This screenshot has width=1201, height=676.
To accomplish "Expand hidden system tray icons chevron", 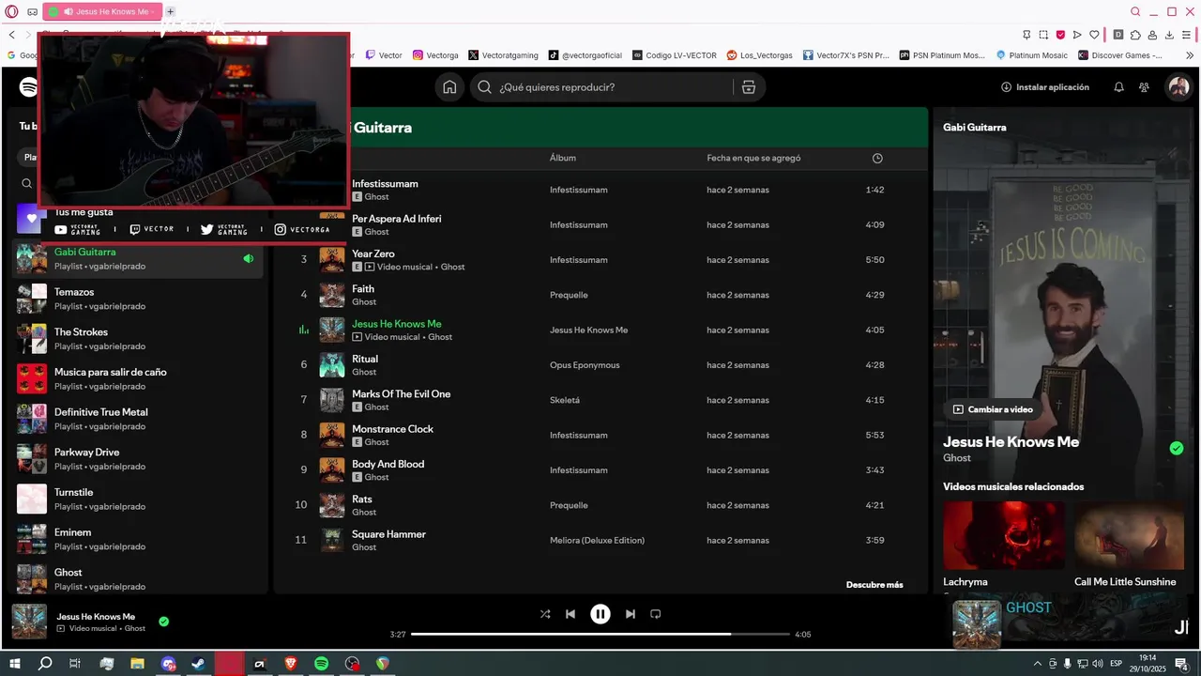I will pos(1037,664).
